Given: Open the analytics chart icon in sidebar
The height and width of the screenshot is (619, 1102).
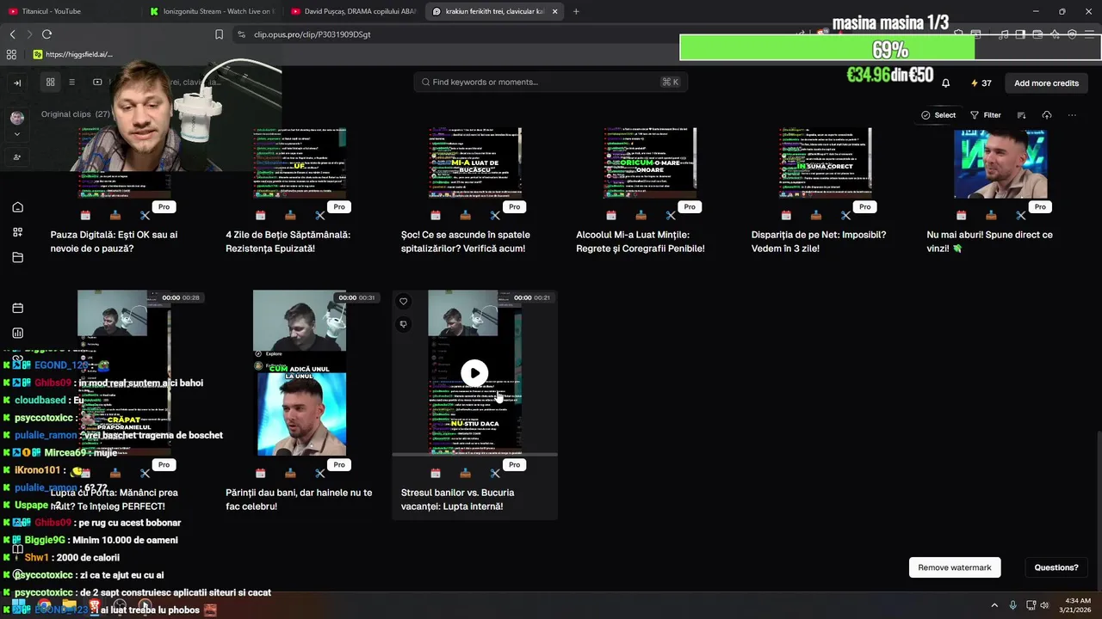Looking at the screenshot, I should click(17, 334).
